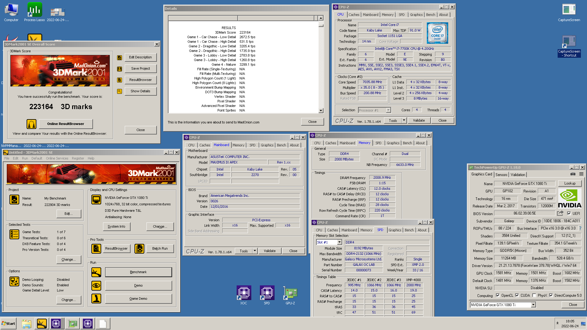This screenshot has width=587, height=330.
Task: Toggle the DirectCompute 5.0 checkbox
Action: [551, 295]
